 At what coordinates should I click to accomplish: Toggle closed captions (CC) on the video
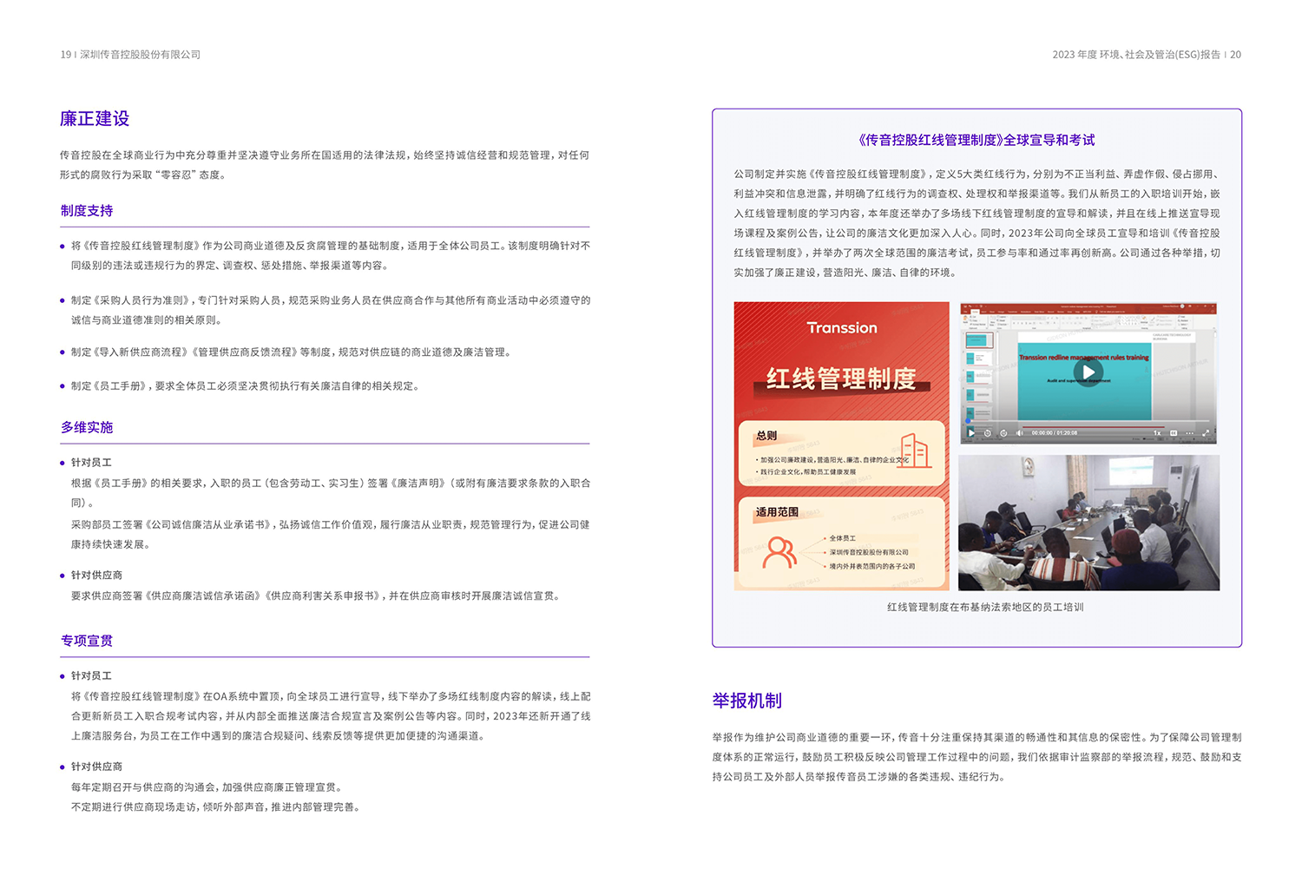coord(1174,433)
